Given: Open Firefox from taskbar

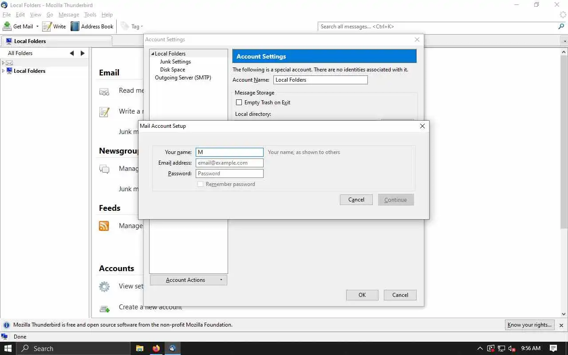Looking at the screenshot, I should (156, 348).
